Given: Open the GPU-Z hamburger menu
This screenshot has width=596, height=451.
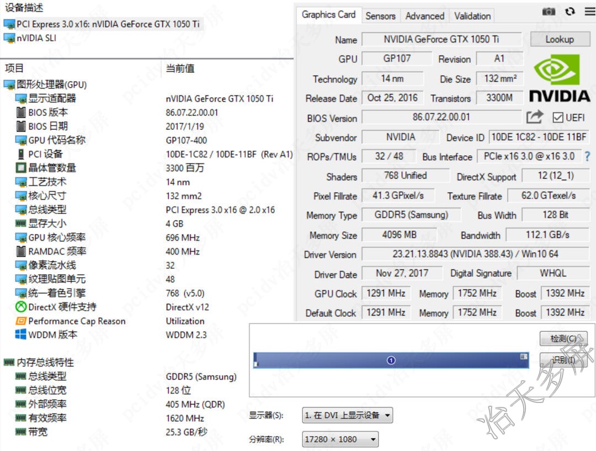Looking at the screenshot, I should pyautogui.click(x=589, y=12).
